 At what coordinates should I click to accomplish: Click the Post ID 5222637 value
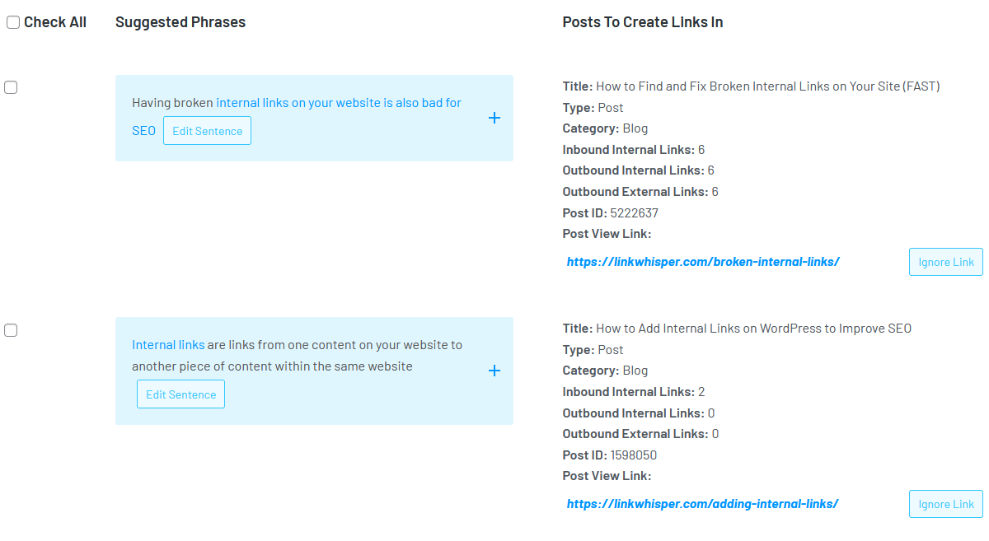(634, 212)
